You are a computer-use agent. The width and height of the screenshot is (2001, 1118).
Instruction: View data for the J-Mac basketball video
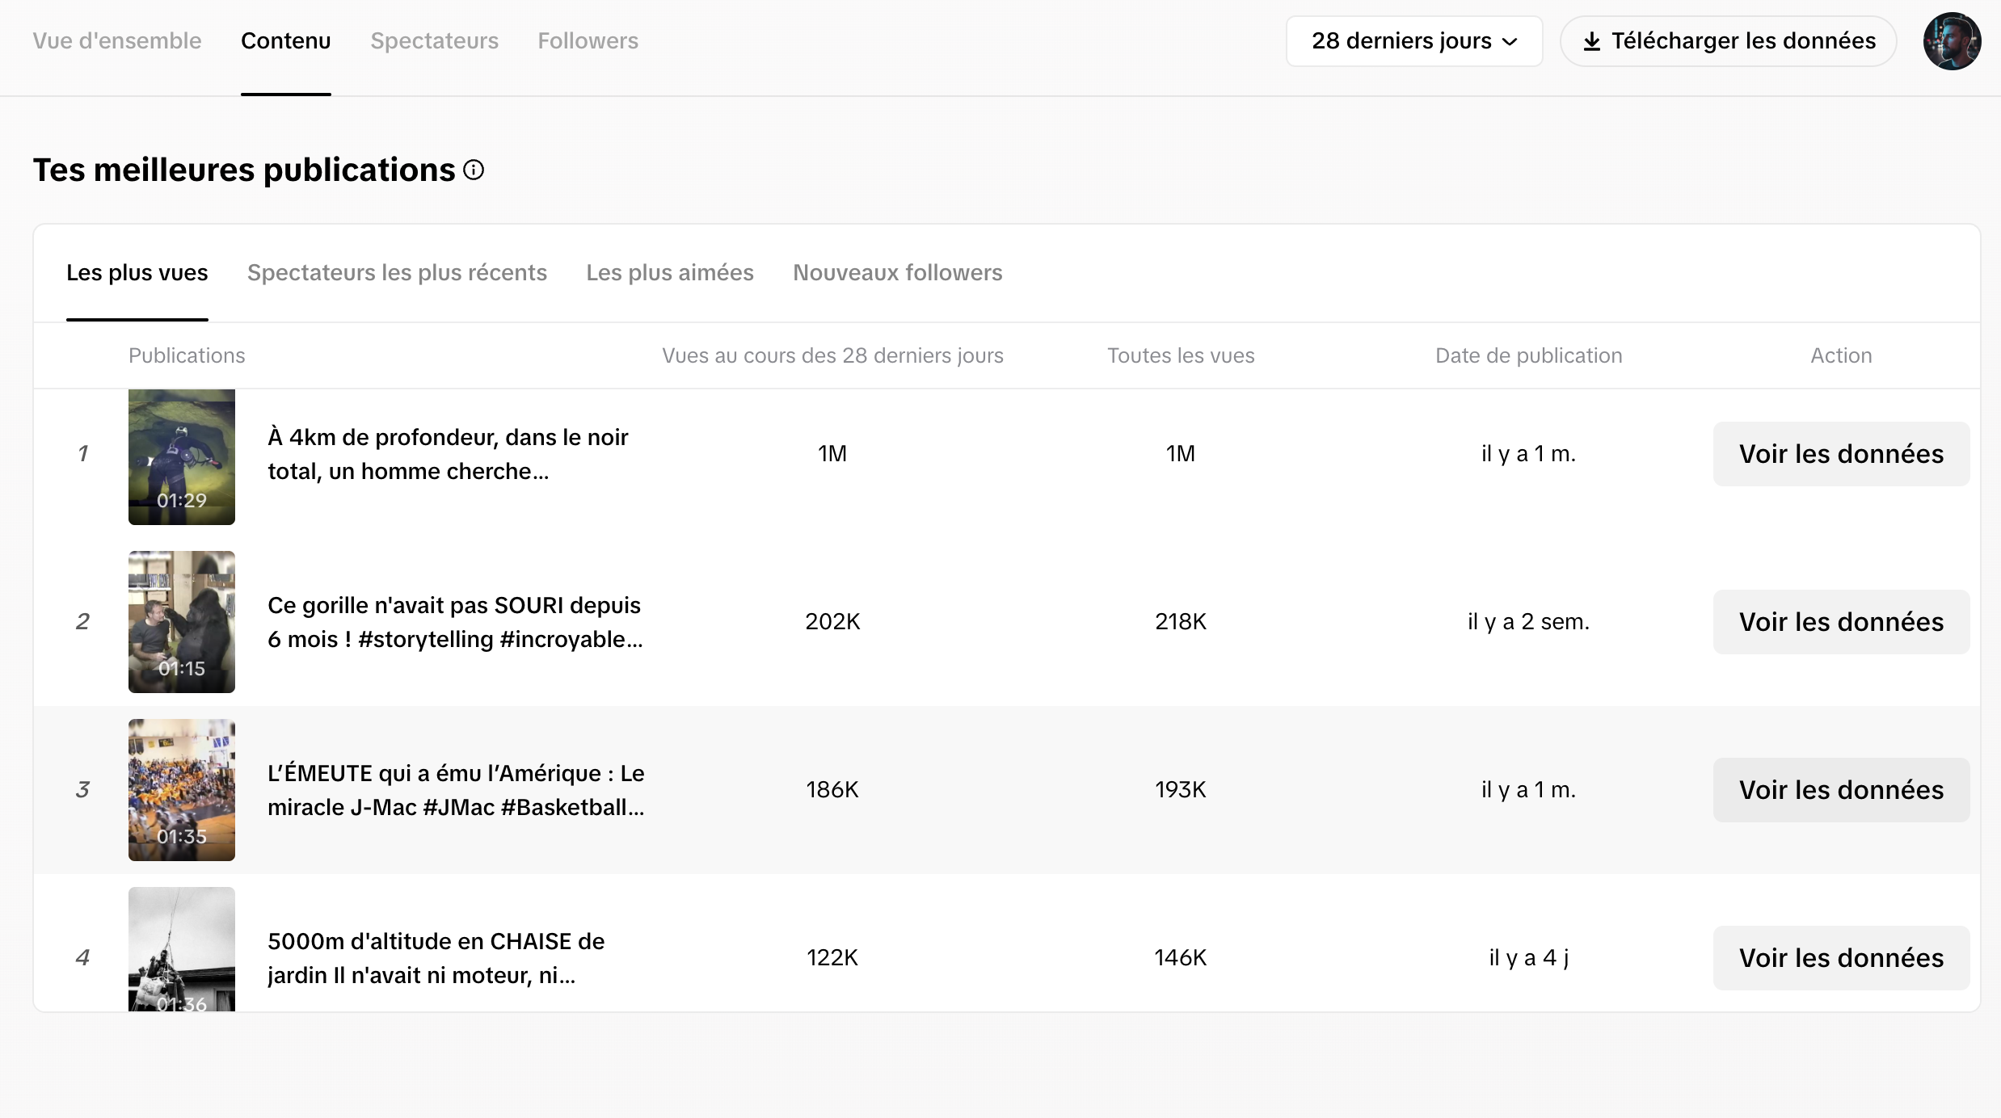click(x=1840, y=790)
